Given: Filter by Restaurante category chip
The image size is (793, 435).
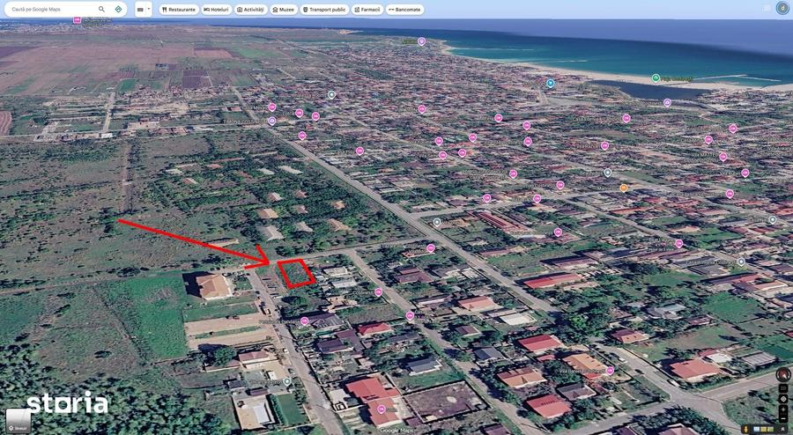Looking at the screenshot, I should 179,10.
